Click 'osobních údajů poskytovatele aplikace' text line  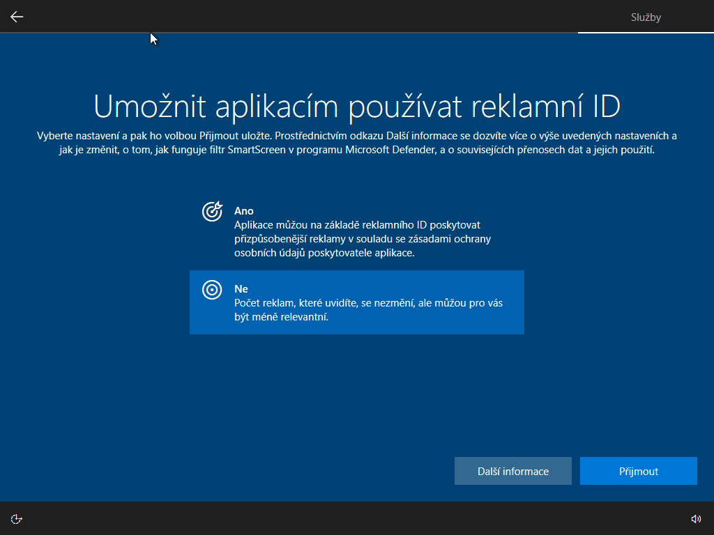point(324,253)
